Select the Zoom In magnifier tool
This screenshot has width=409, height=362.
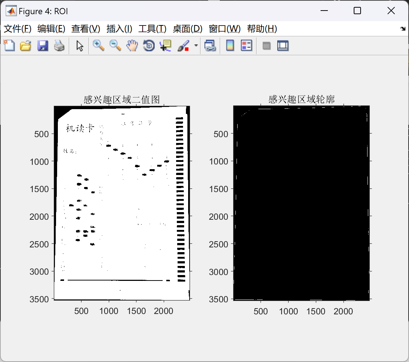click(x=98, y=45)
